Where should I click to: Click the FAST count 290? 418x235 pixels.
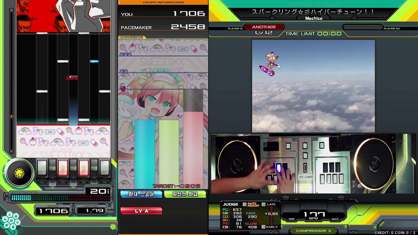point(252,217)
